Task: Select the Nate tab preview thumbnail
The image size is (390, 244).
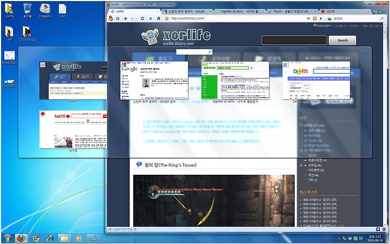Action: click(x=73, y=129)
